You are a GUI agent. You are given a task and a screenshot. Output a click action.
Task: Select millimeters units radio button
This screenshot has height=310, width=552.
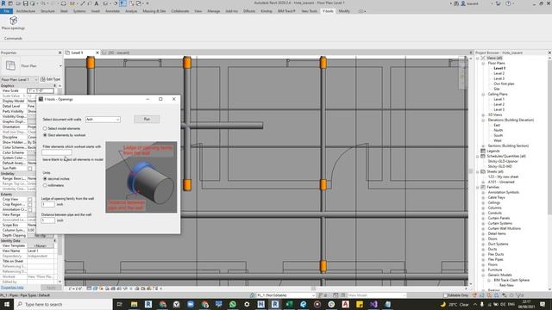point(45,185)
